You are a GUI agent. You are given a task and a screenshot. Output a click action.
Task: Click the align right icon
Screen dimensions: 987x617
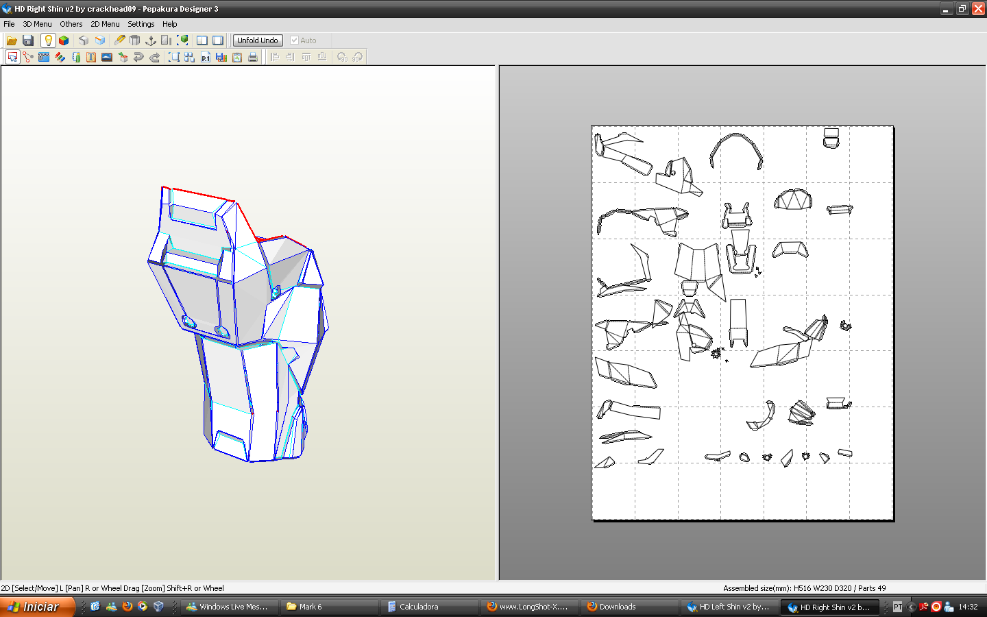click(x=290, y=57)
